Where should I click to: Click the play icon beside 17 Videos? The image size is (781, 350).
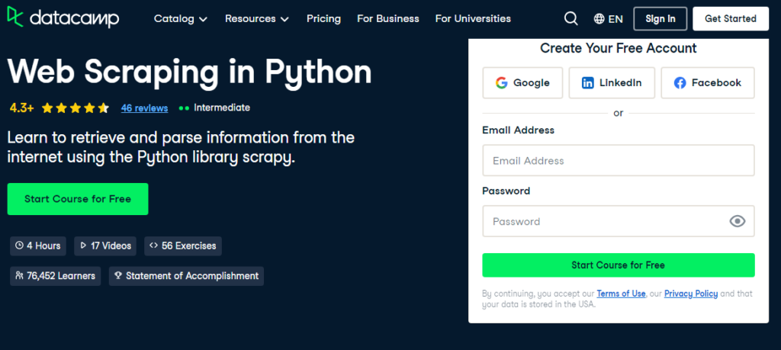[83, 246]
